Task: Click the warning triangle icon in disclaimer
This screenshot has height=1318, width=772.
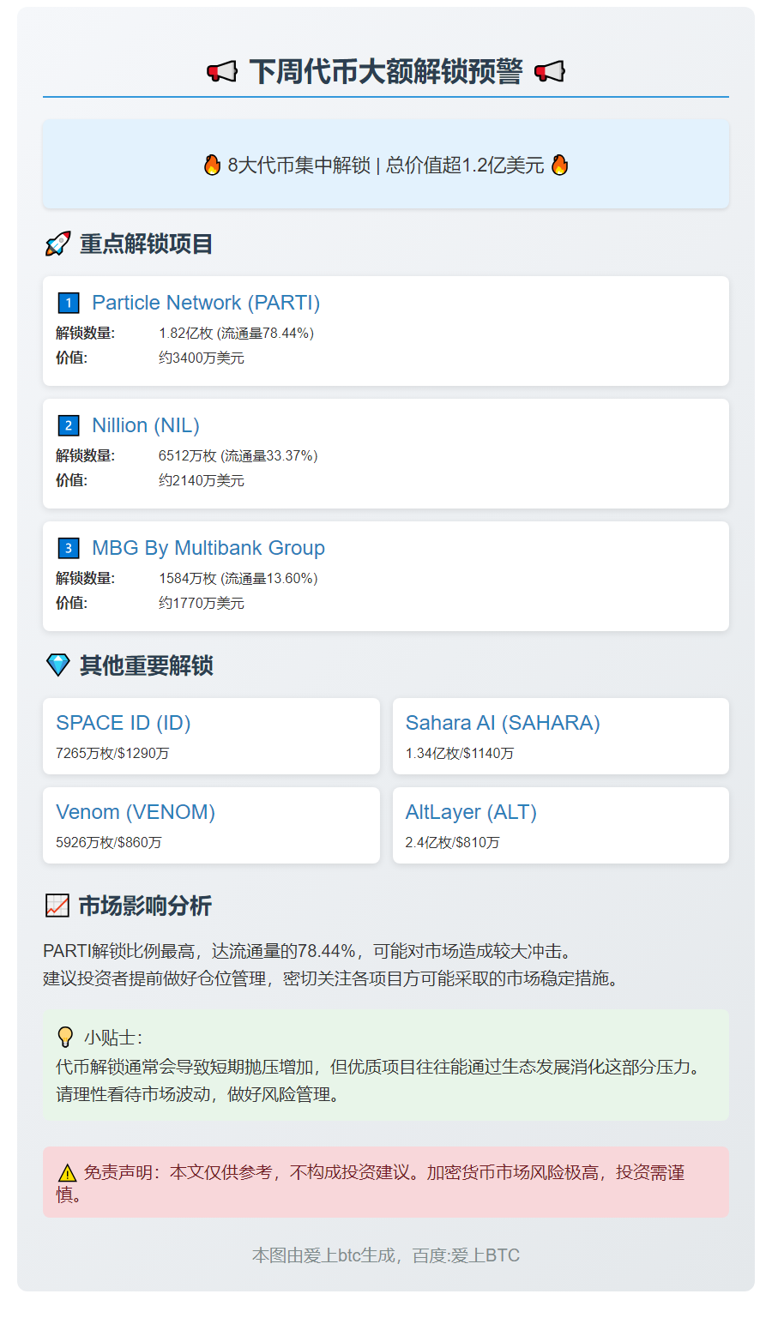Action: point(67,1173)
